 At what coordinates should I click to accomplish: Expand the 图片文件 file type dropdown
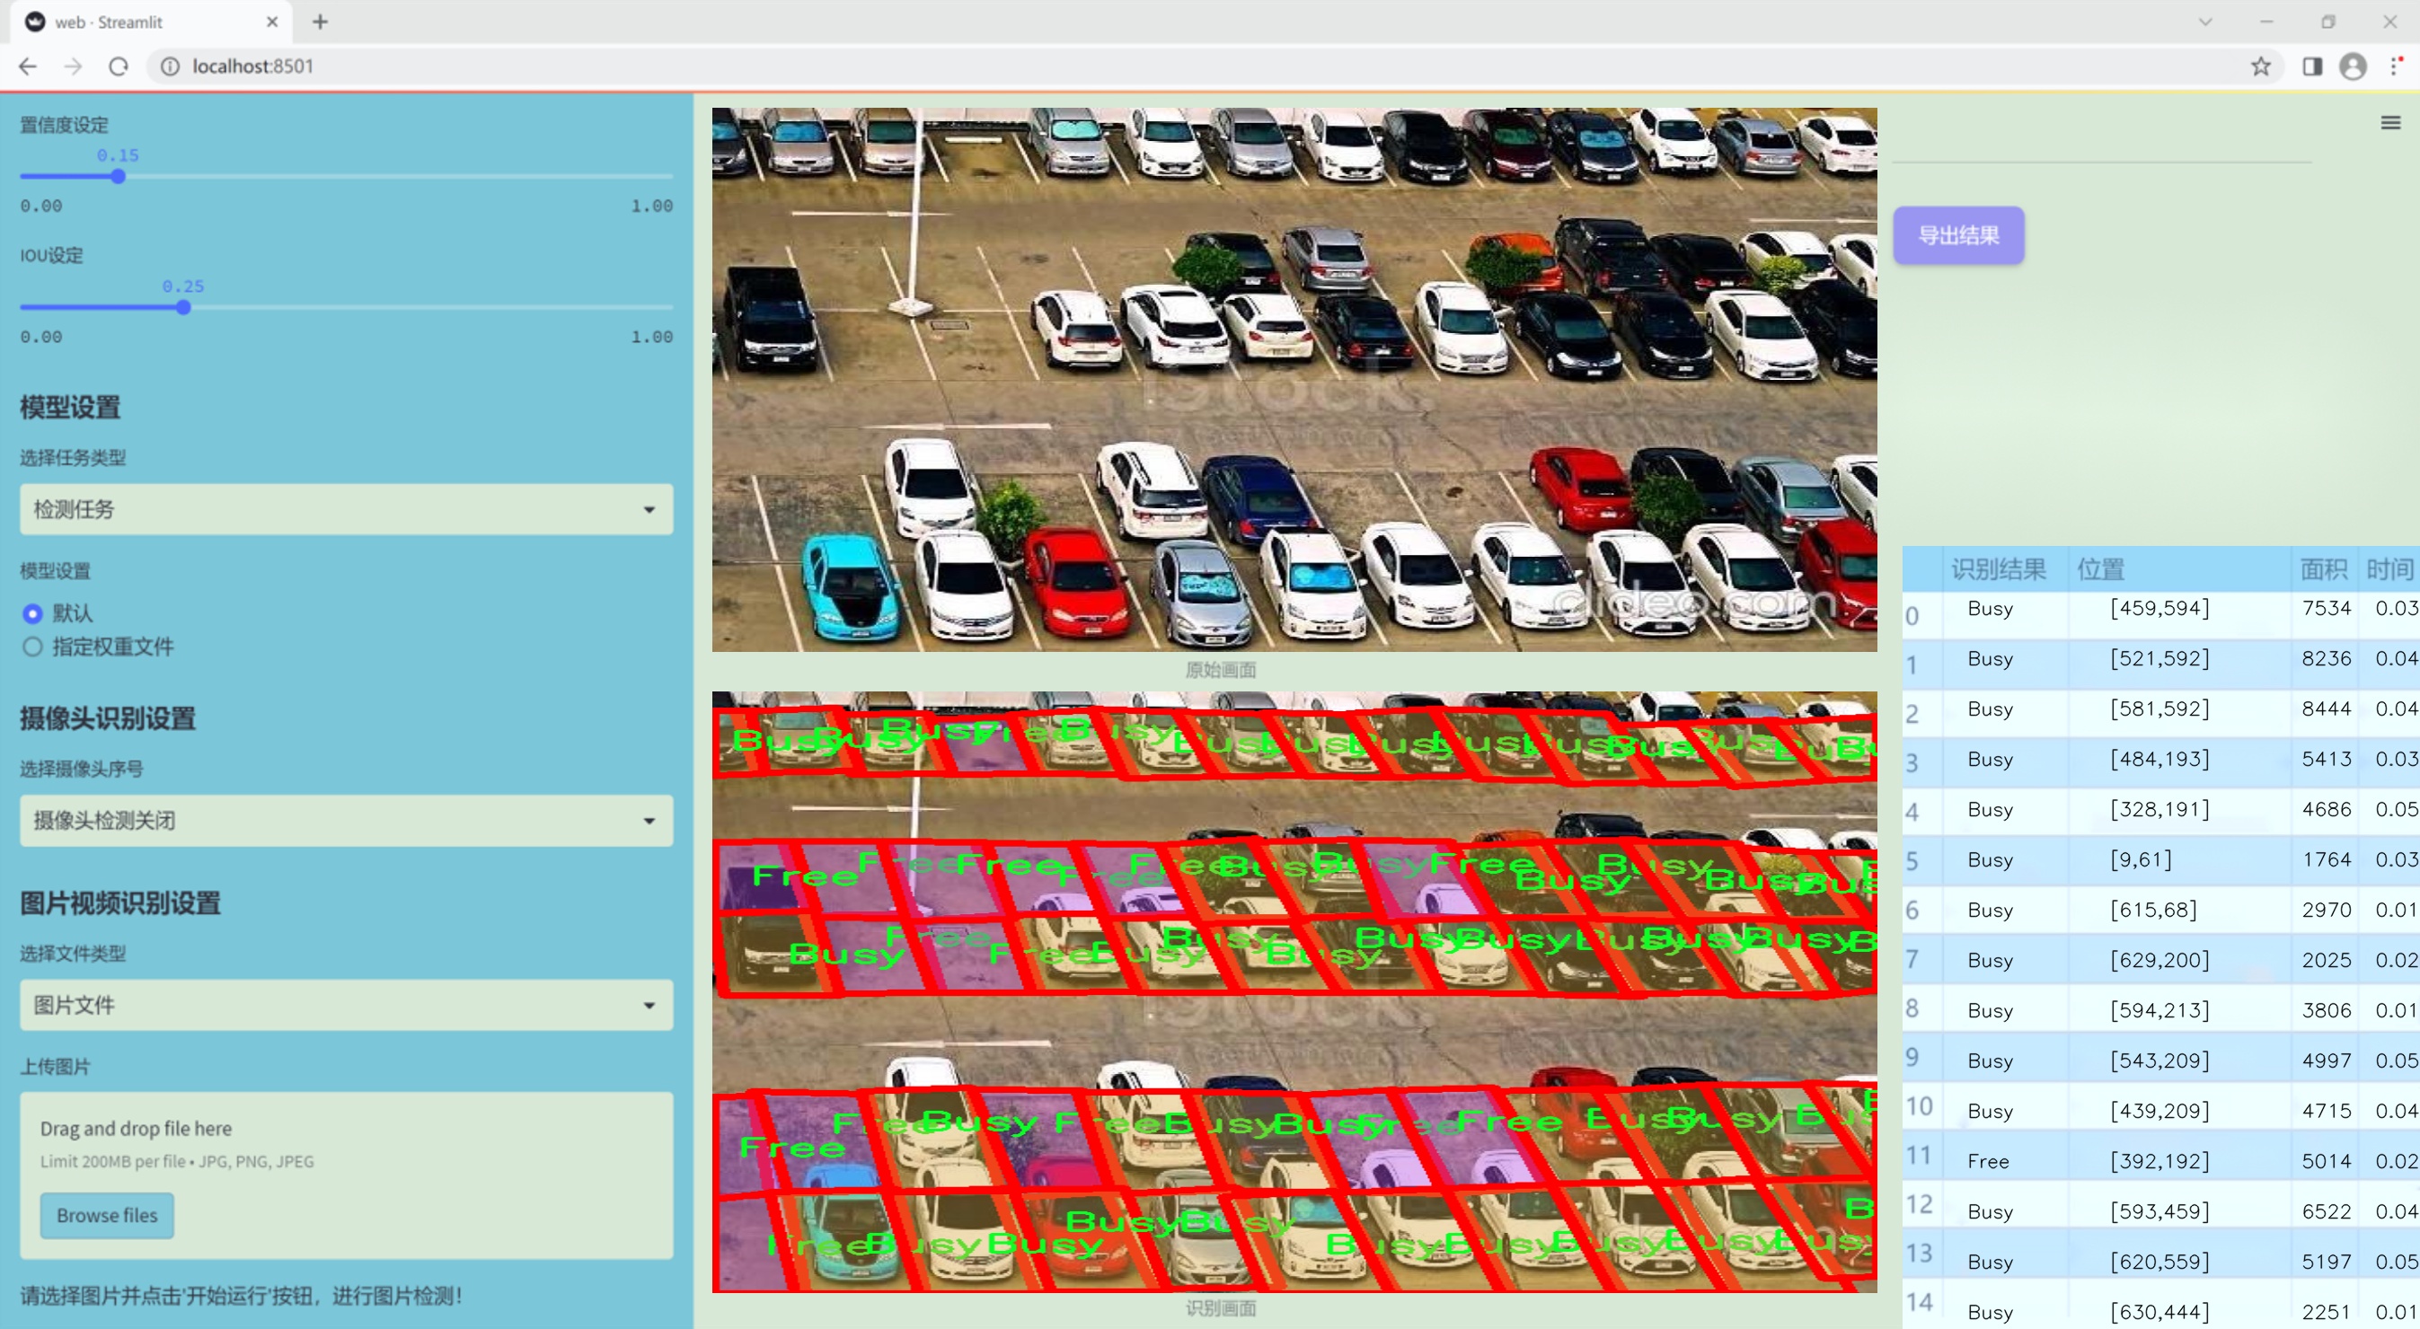pyautogui.click(x=346, y=1005)
